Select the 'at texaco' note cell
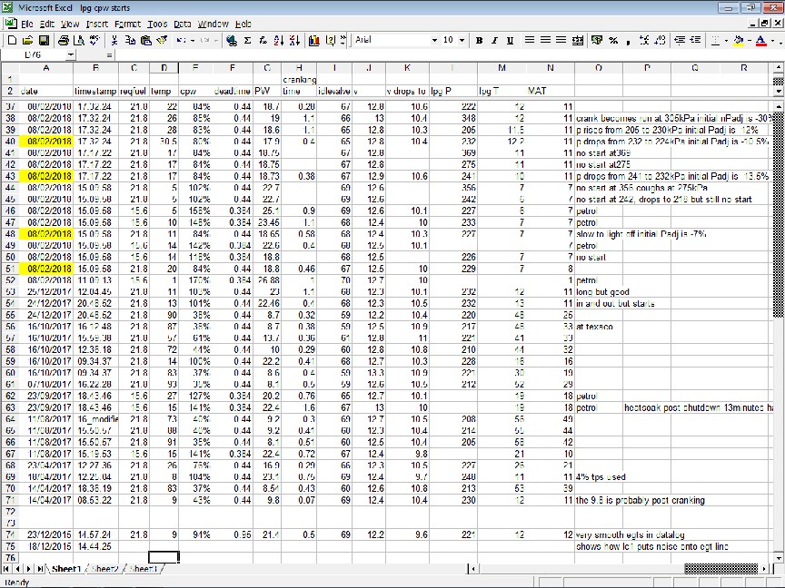Viewport: 785px width, 588px height. coord(599,327)
